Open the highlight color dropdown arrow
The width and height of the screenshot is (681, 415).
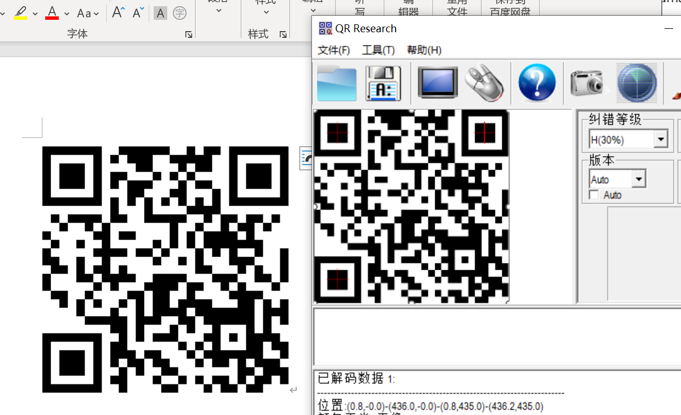35,14
